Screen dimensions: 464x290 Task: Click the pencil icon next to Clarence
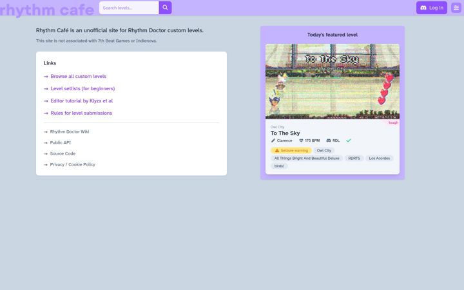273,140
